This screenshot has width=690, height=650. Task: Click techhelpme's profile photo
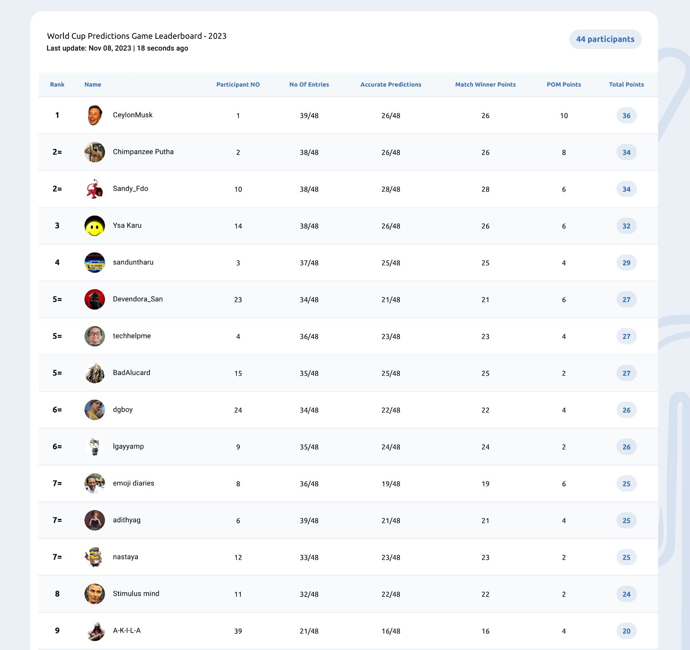(x=95, y=336)
